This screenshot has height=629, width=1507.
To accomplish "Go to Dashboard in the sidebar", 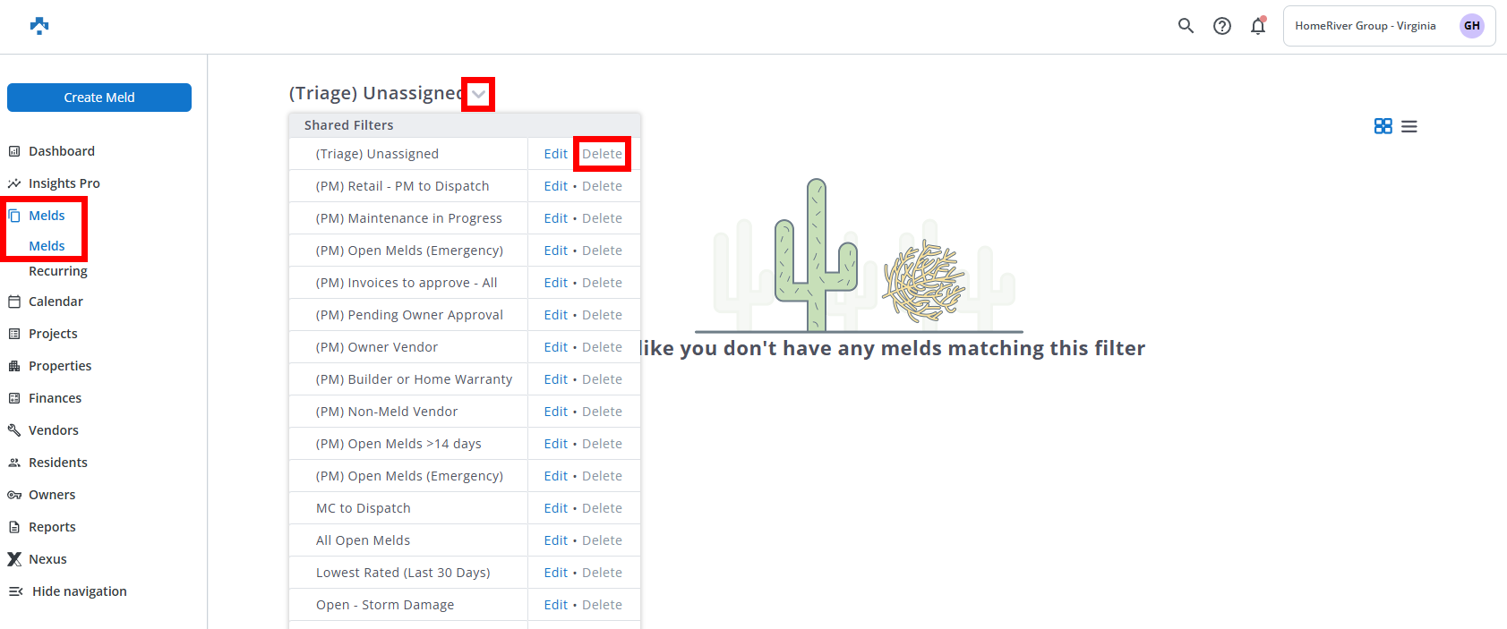I will (x=61, y=151).
